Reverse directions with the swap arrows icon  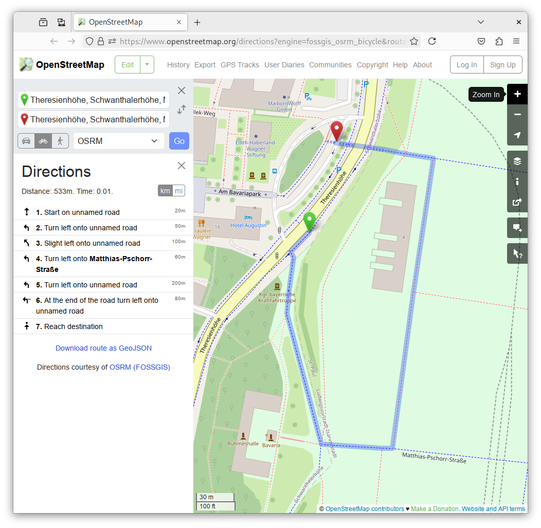coord(182,110)
